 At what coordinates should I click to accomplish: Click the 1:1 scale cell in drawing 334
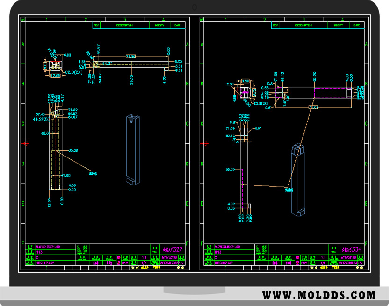point(323,257)
